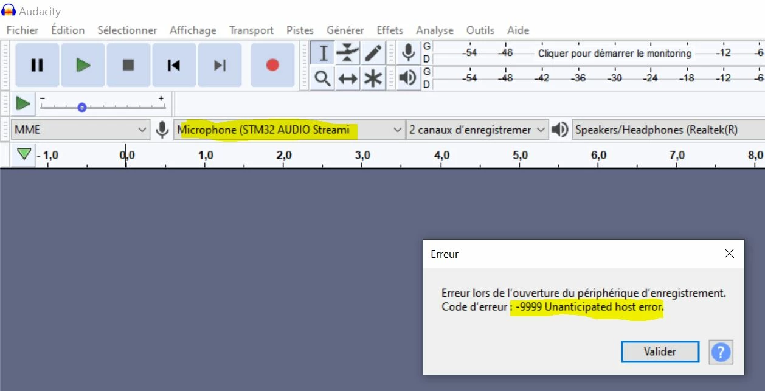The height and width of the screenshot is (391, 765).
Task: Open the Générer menu
Action: pyautogui.click(x=345, y=30)
